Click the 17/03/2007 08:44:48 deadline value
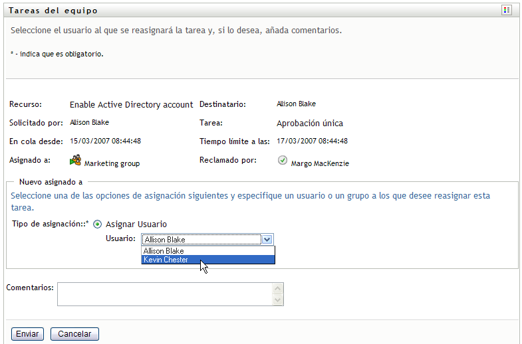Viewport: 522px width, 344px height. coord(312,141)
